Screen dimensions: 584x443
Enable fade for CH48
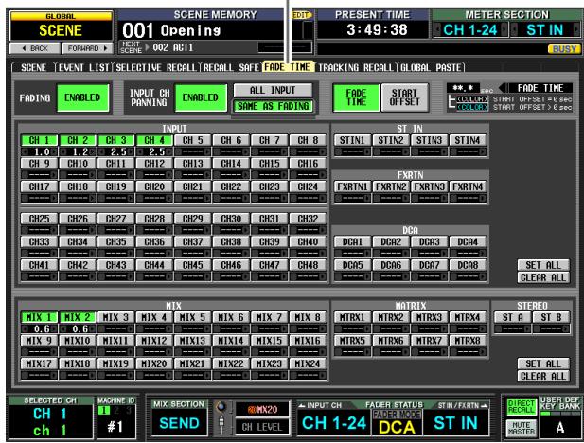(x=308, y=265)
